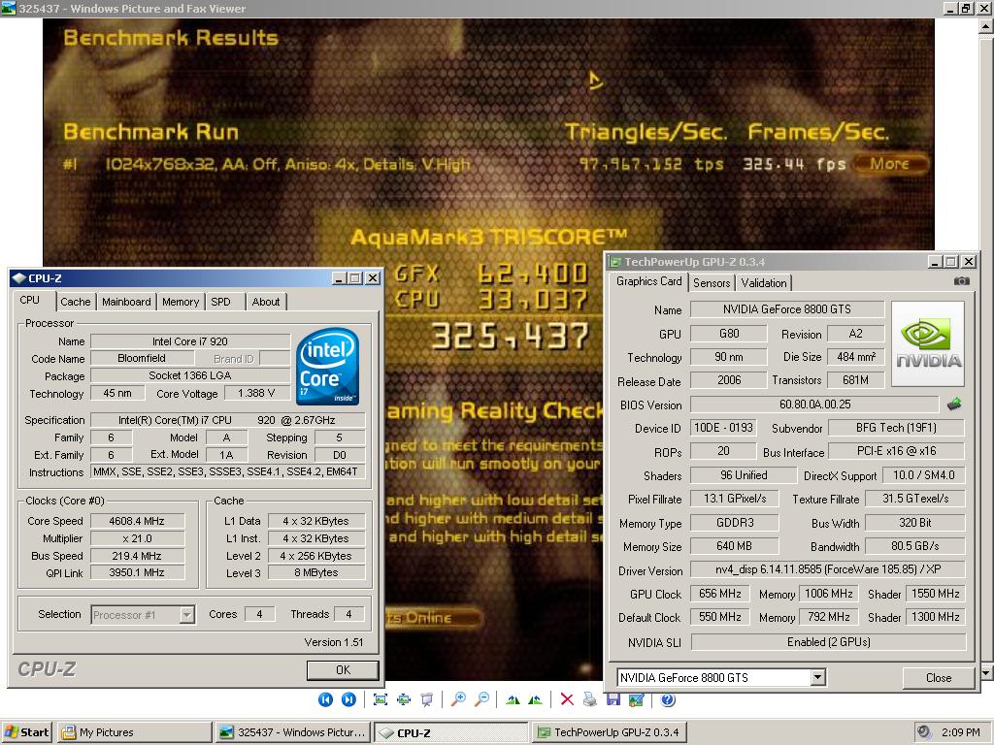994x745 pixels.
Task: Expand NVIDIA GeForce 8800 GTS card dropdown
Action: pos(817,677)
